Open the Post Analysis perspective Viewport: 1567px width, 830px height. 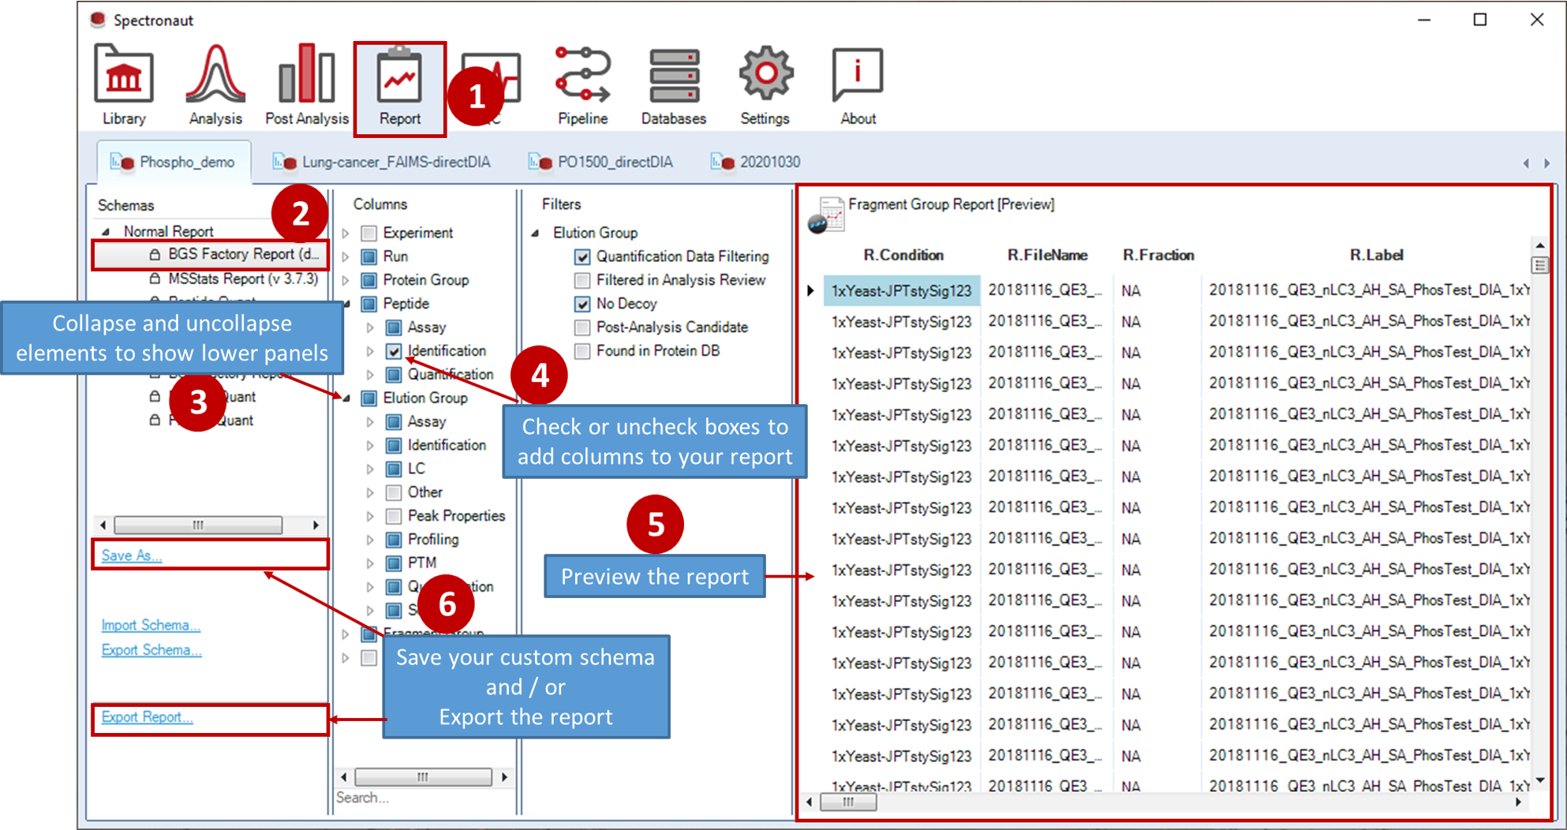[x=307, y=84]
